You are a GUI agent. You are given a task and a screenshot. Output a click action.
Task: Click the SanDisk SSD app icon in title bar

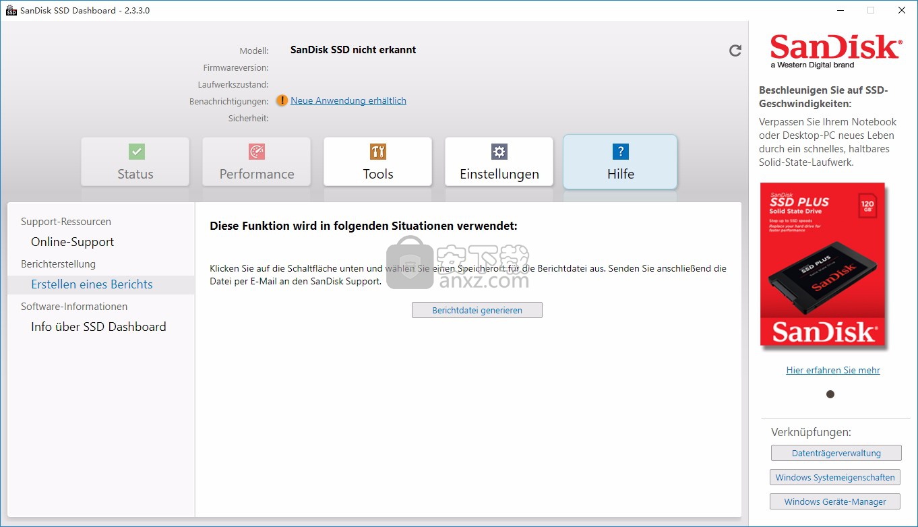click(11, 10)
